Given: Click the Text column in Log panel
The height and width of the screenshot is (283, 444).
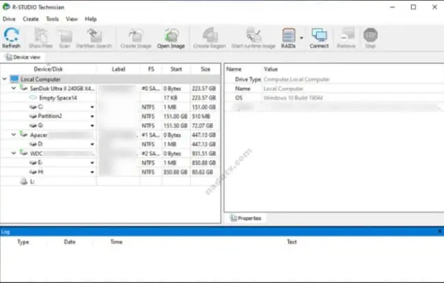Looking at the screenshot, I should coord(292,242).
